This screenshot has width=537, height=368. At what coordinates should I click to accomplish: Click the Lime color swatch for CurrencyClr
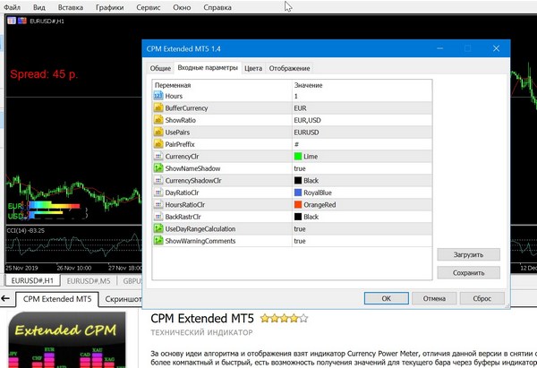pos(298,157)
